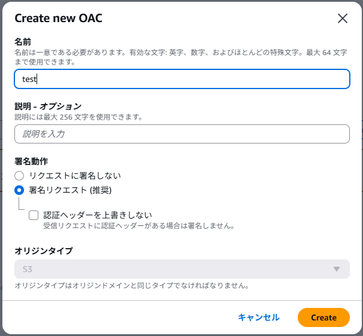Click the 署名リクエスト (推奨) label text
This screenshot has height=336, width=363.
pos(70,190)
